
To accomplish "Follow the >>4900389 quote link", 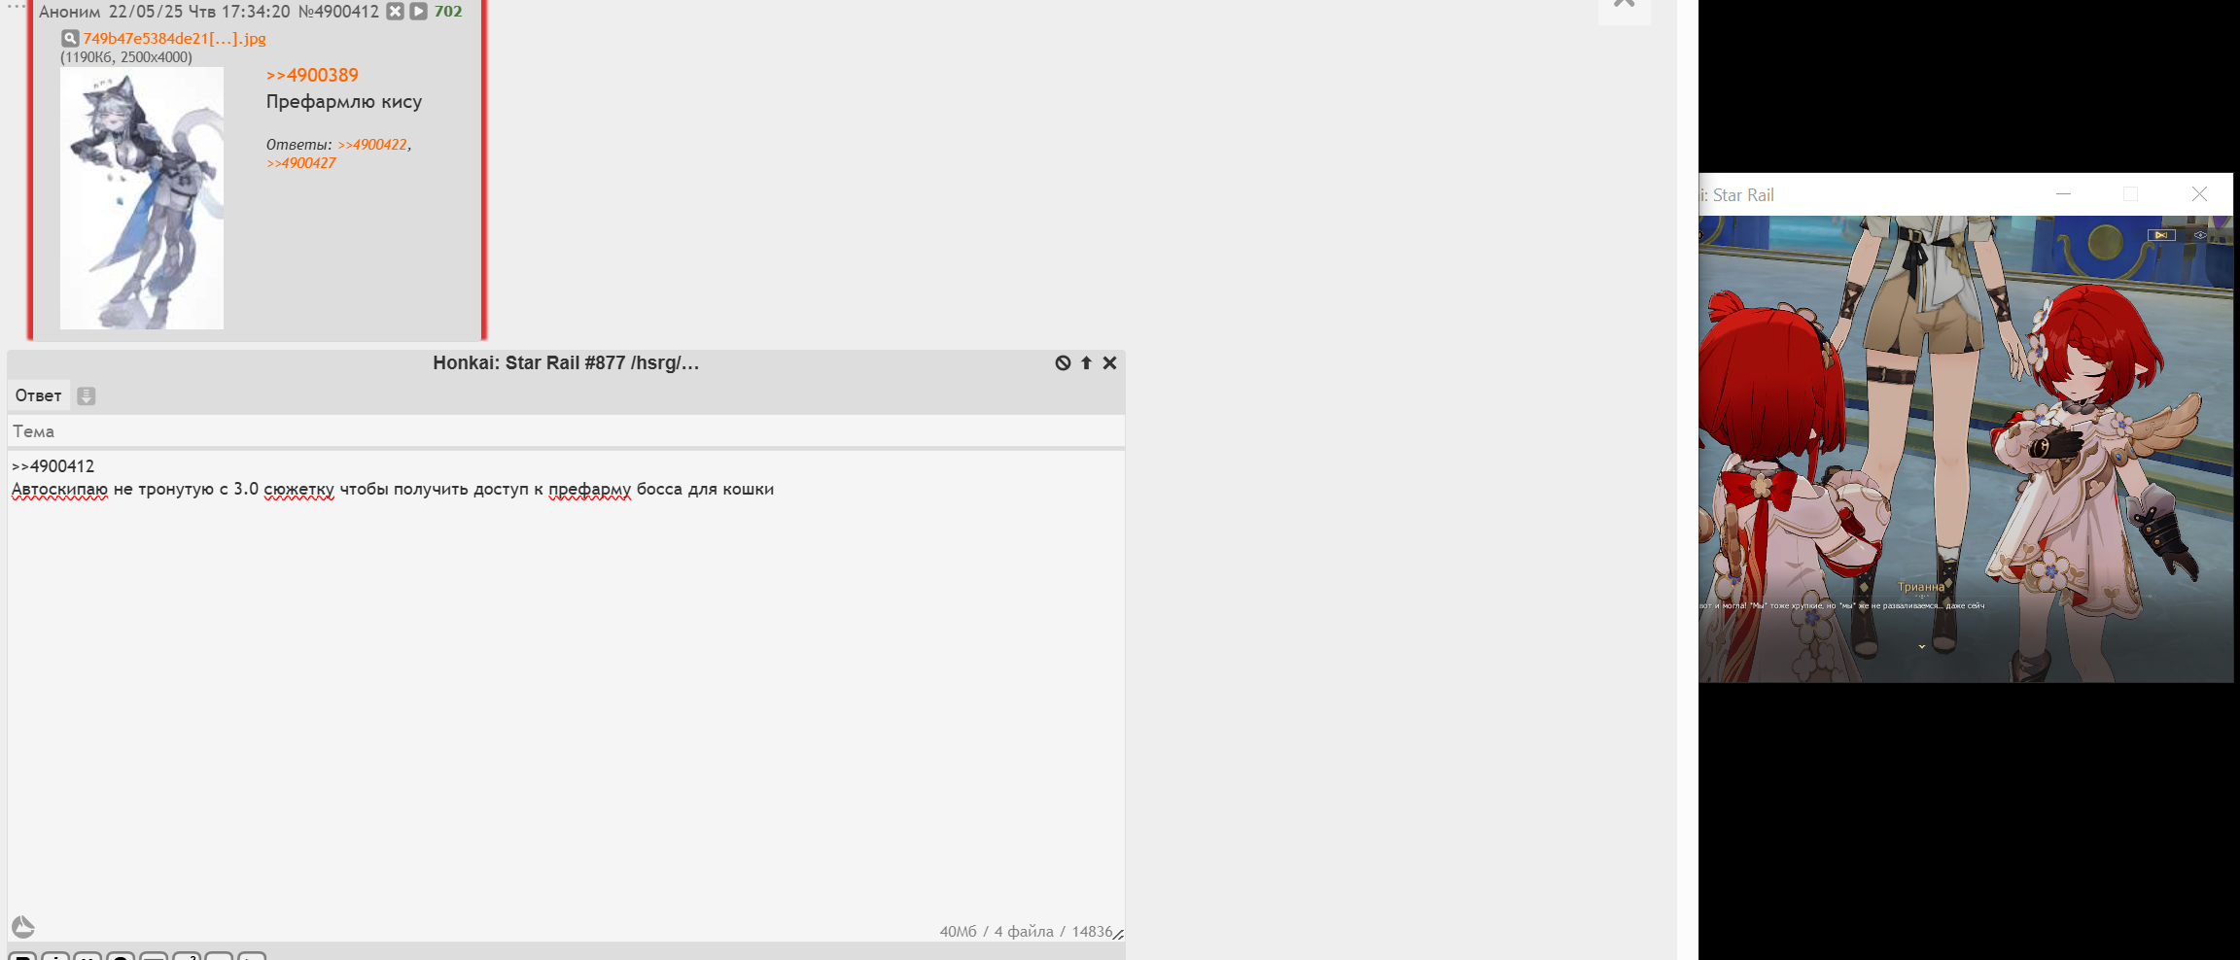I will pos(312,75).
